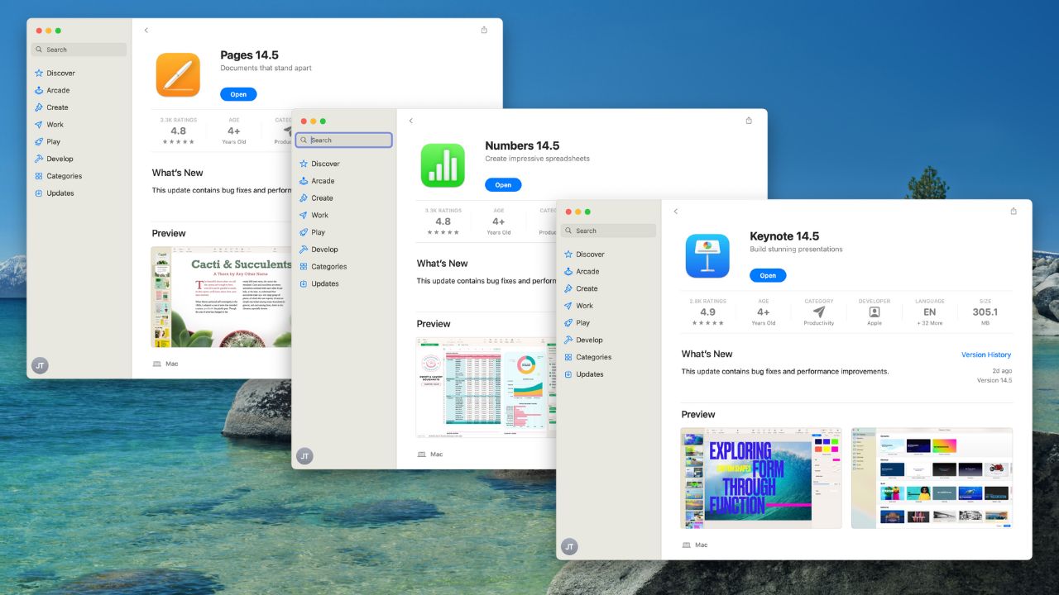This screenshot has width=1059, height=595.
Task: Click the Keynote age rating '4+'
Action: pyautogui.click(x=763, y=312)
